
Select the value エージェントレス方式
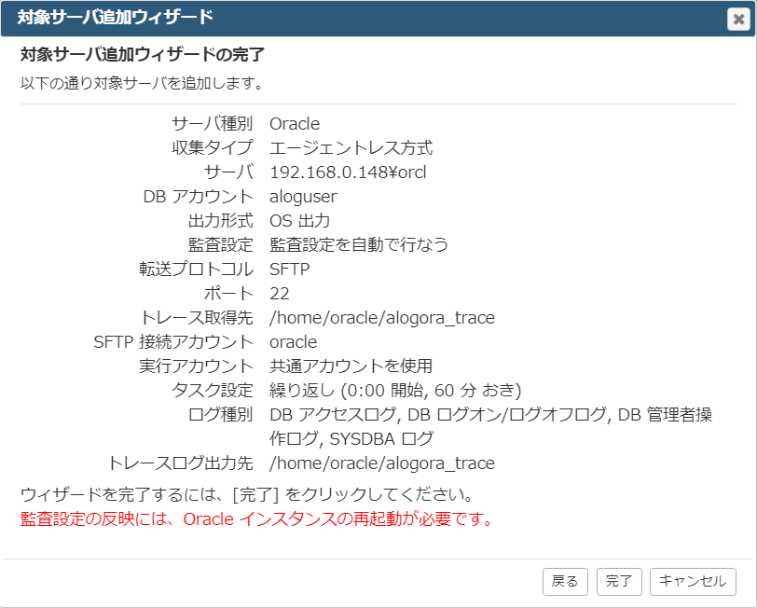[x=351, y=148]
